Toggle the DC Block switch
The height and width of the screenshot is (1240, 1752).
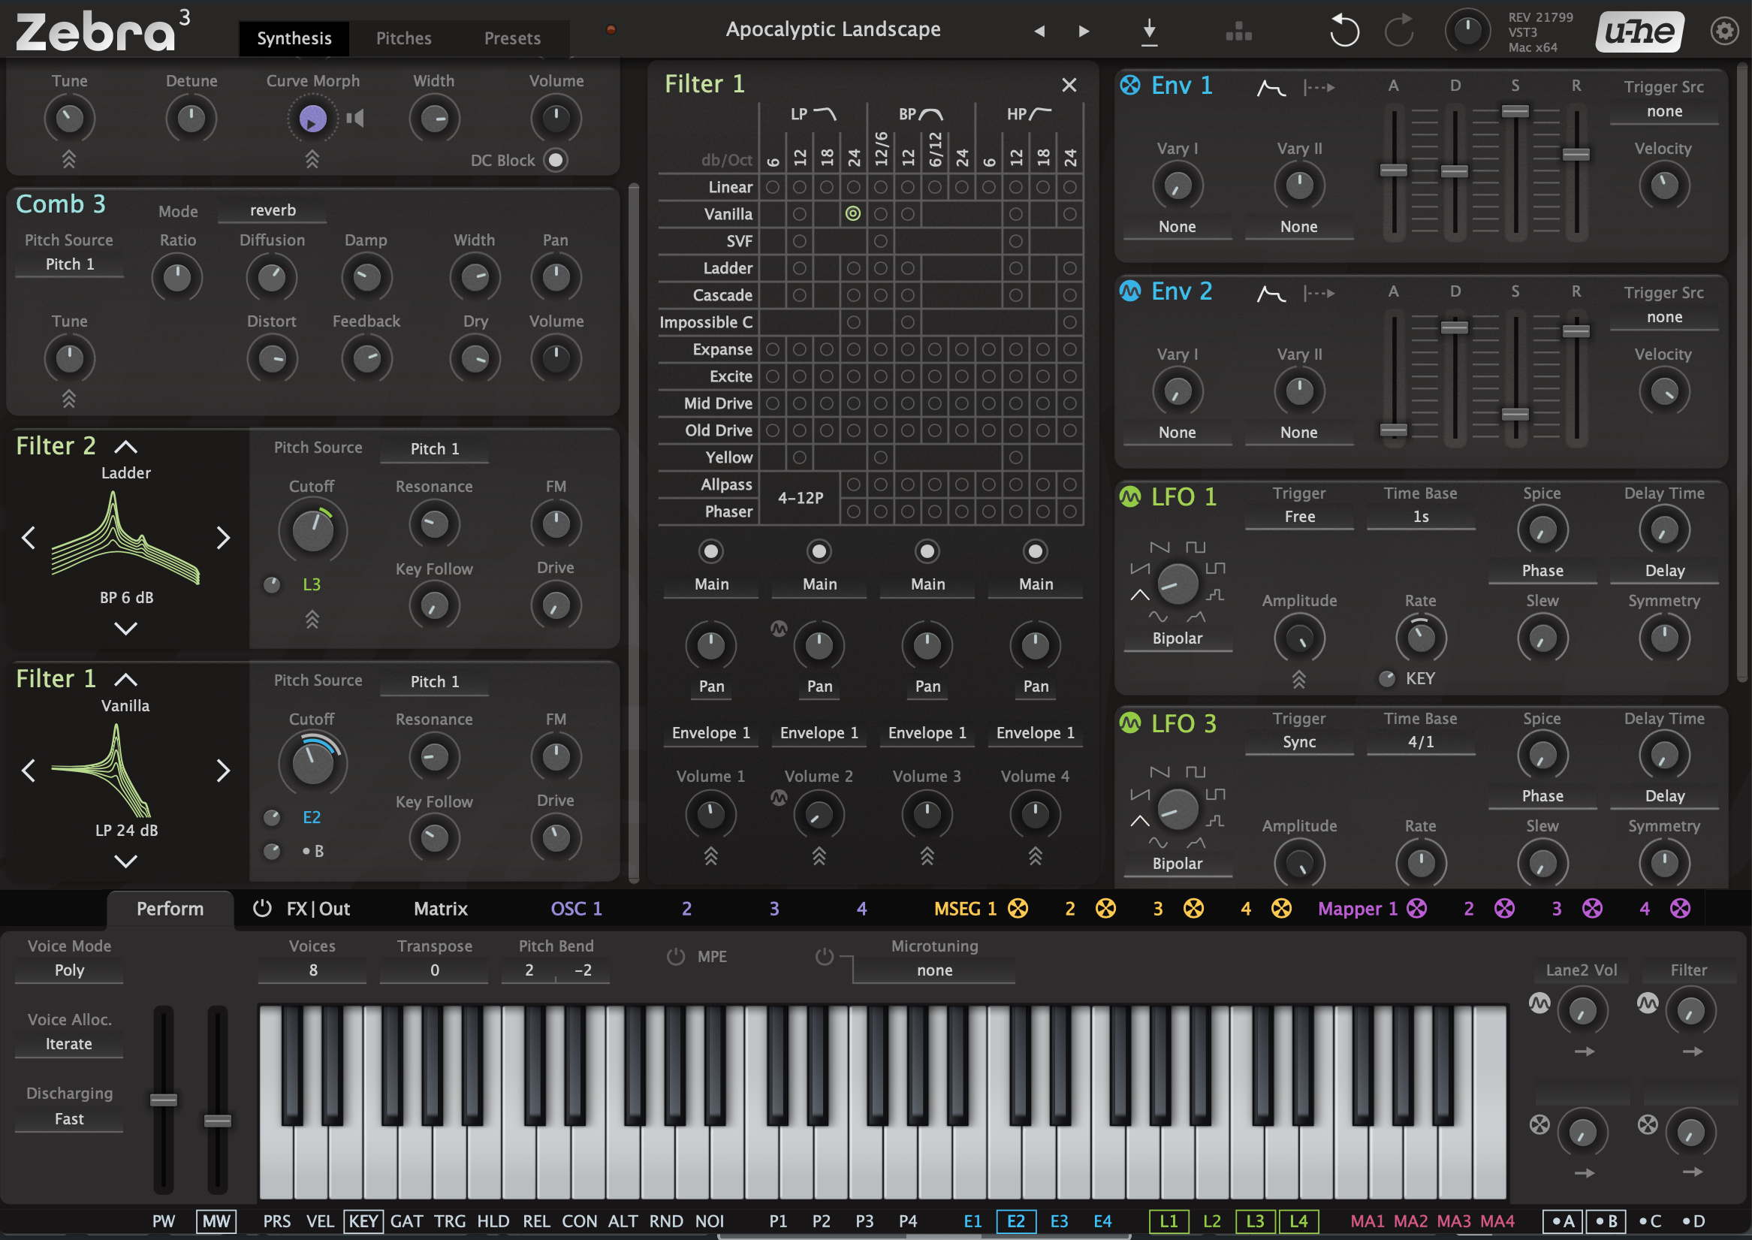556,159
